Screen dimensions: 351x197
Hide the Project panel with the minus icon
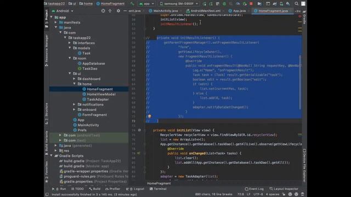point(125,11)
